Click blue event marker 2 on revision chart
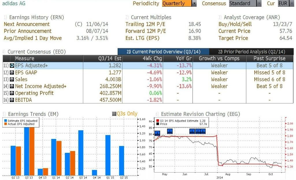 click(198, 131)
